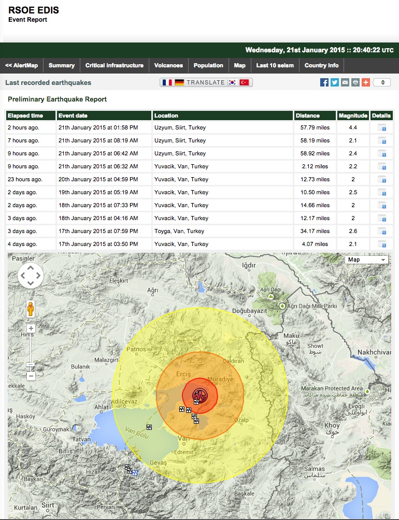Open details for 18th January 04:16 AM event
This screenshot has height=520, width=399.
point(382,218)
